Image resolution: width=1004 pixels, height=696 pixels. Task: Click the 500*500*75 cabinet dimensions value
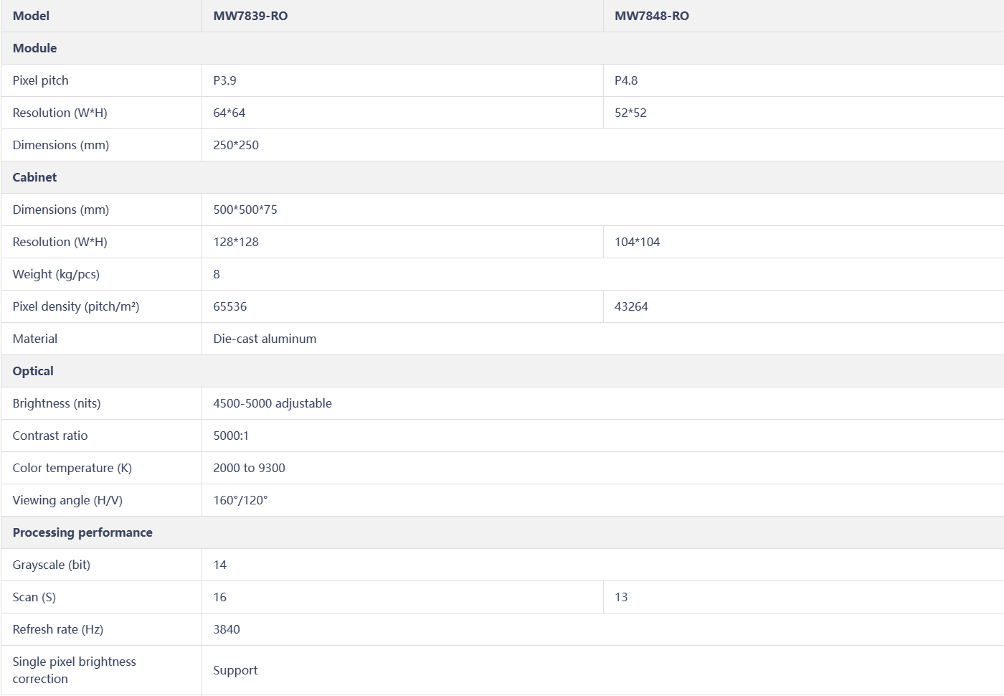(x=245, y=210)
